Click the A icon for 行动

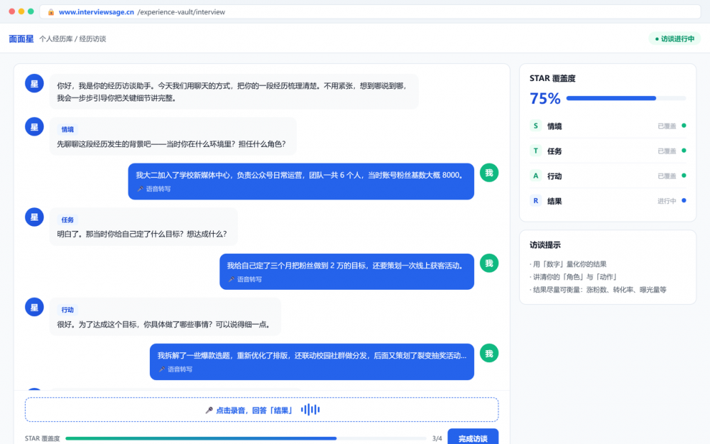click(535, 175)
